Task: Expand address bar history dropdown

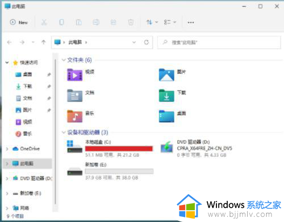Action: tap(134, 42)
